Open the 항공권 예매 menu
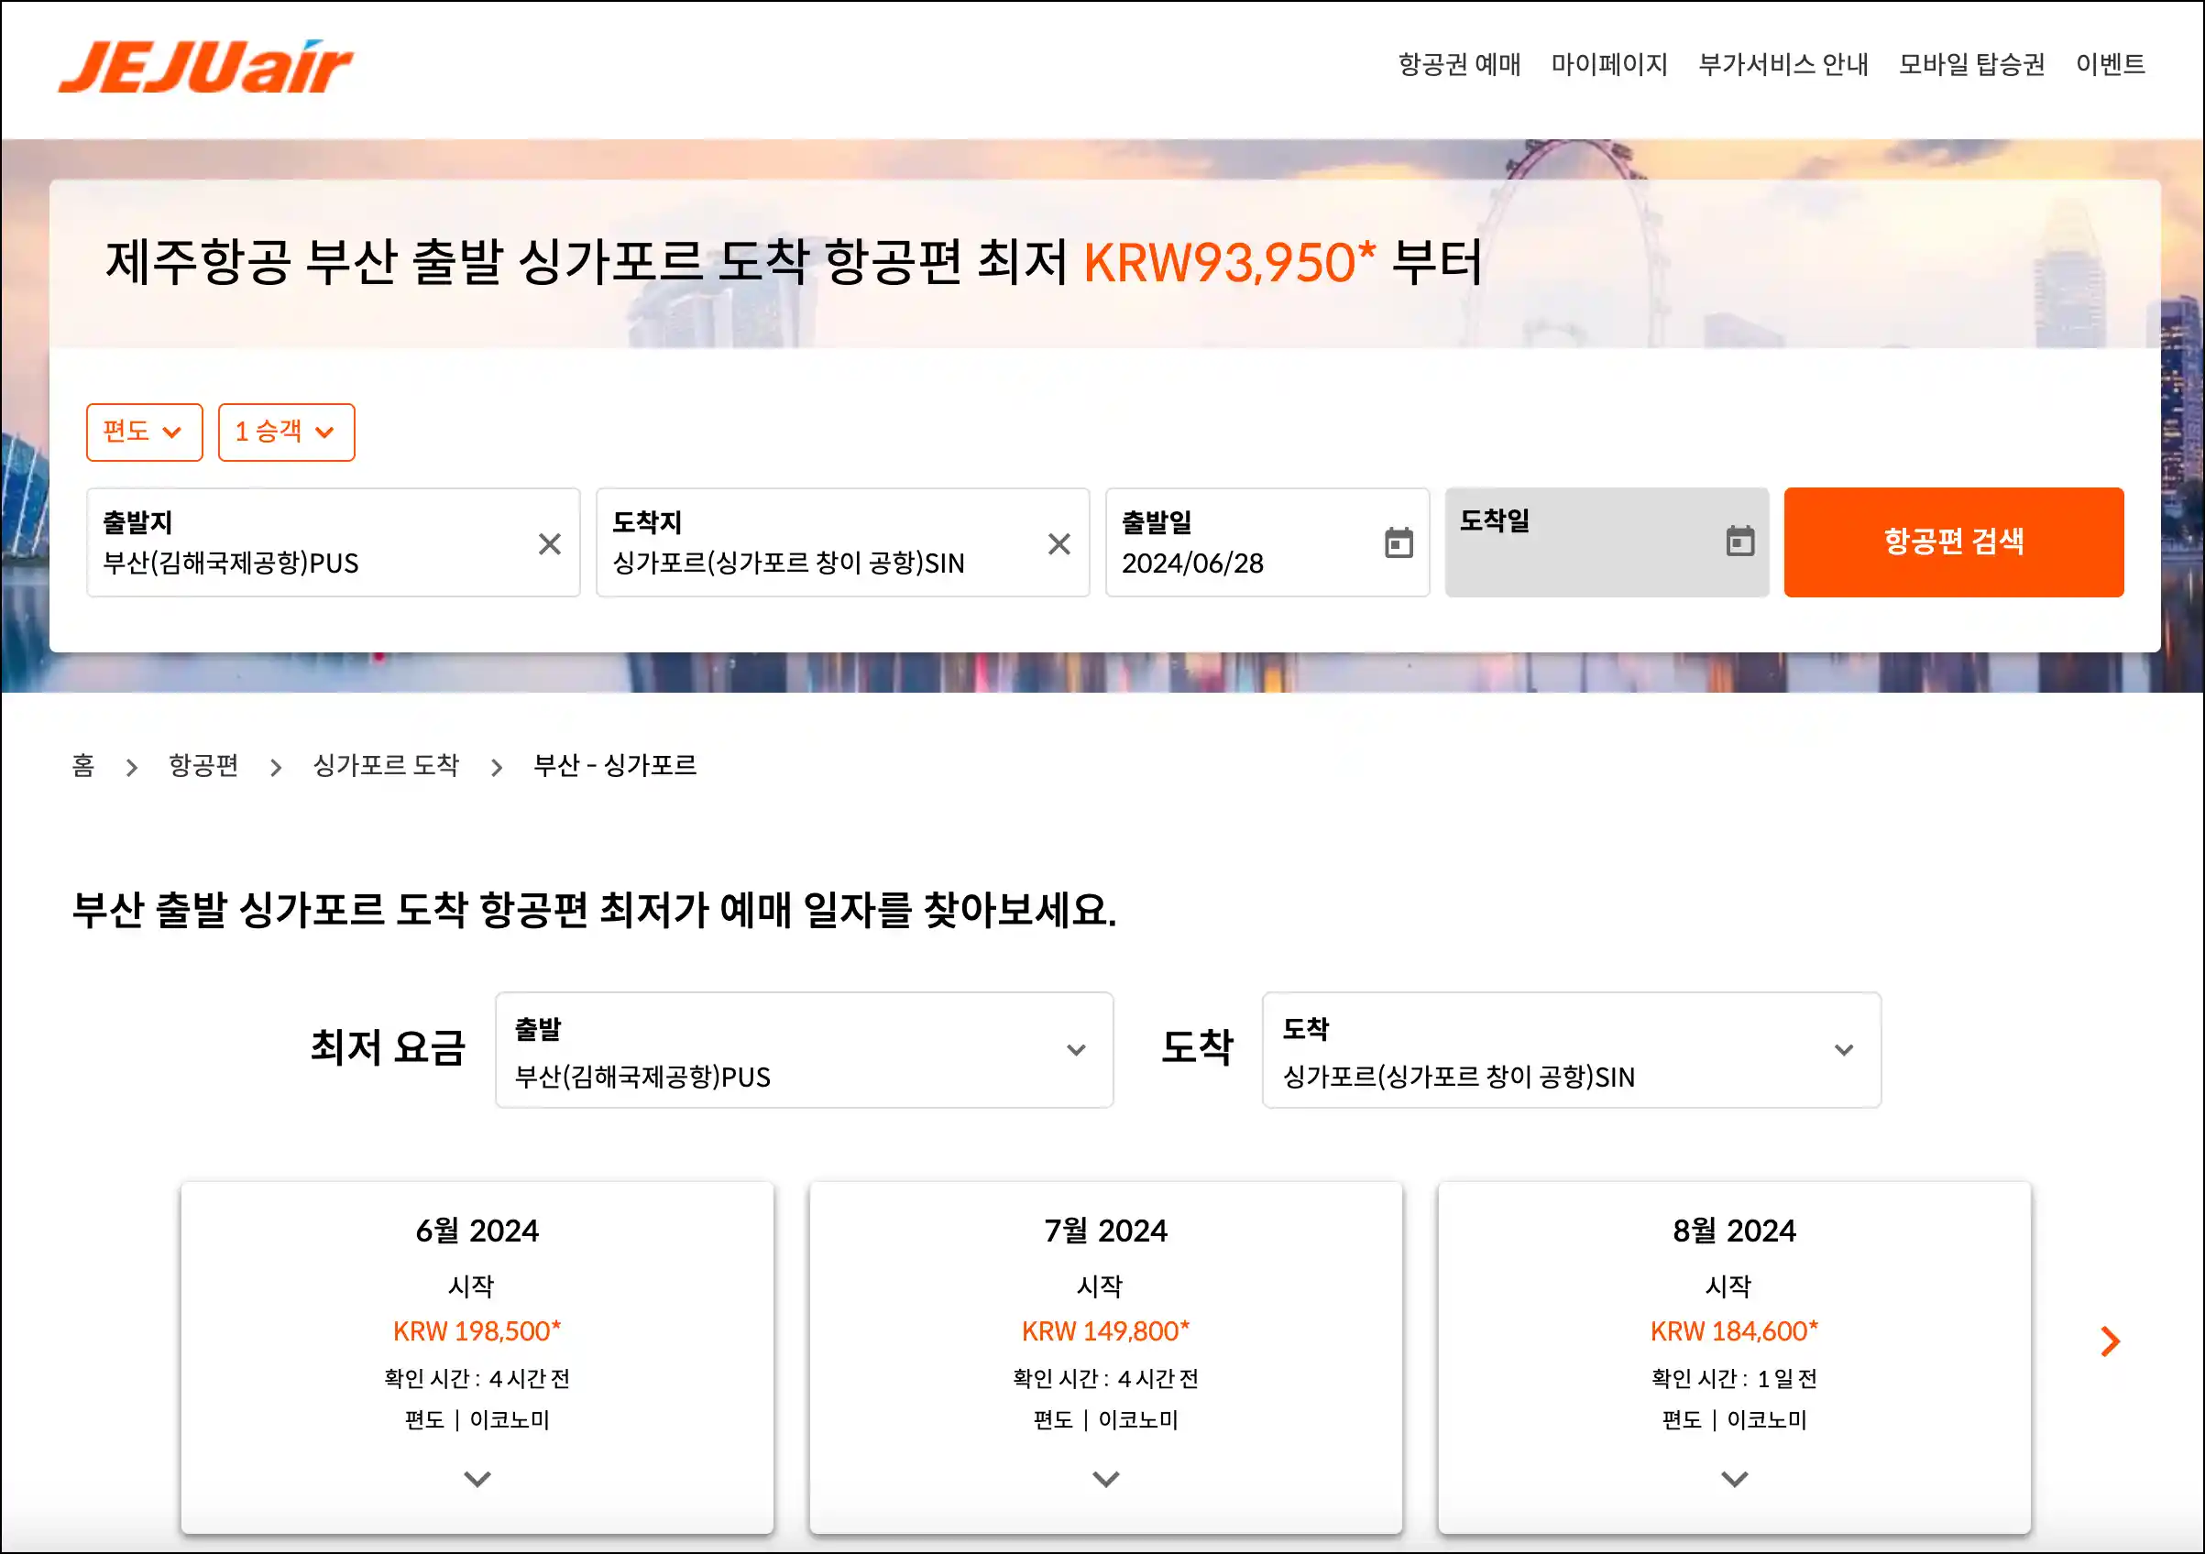 [x=1459, y=64]
